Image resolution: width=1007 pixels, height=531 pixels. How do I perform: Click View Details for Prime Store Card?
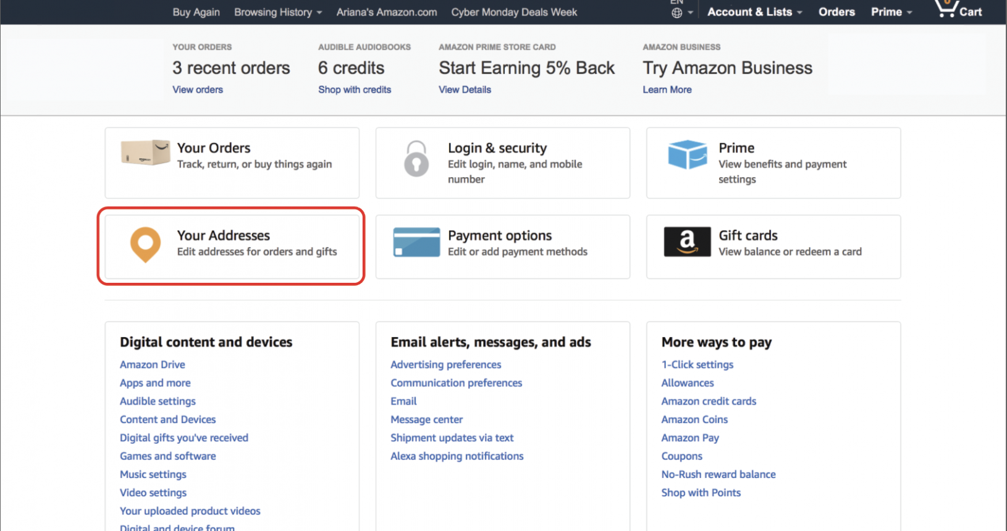pyautogui.click(x=465, y=90)
